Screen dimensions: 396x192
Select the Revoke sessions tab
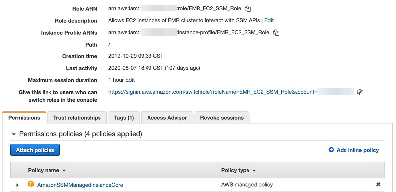(222, 117)
